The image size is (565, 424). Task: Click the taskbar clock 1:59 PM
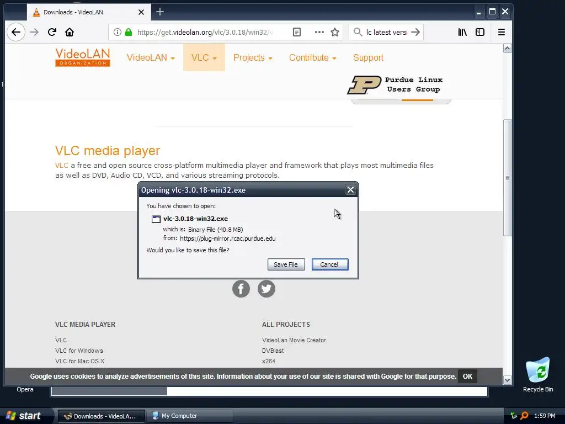tap(545, 416)
